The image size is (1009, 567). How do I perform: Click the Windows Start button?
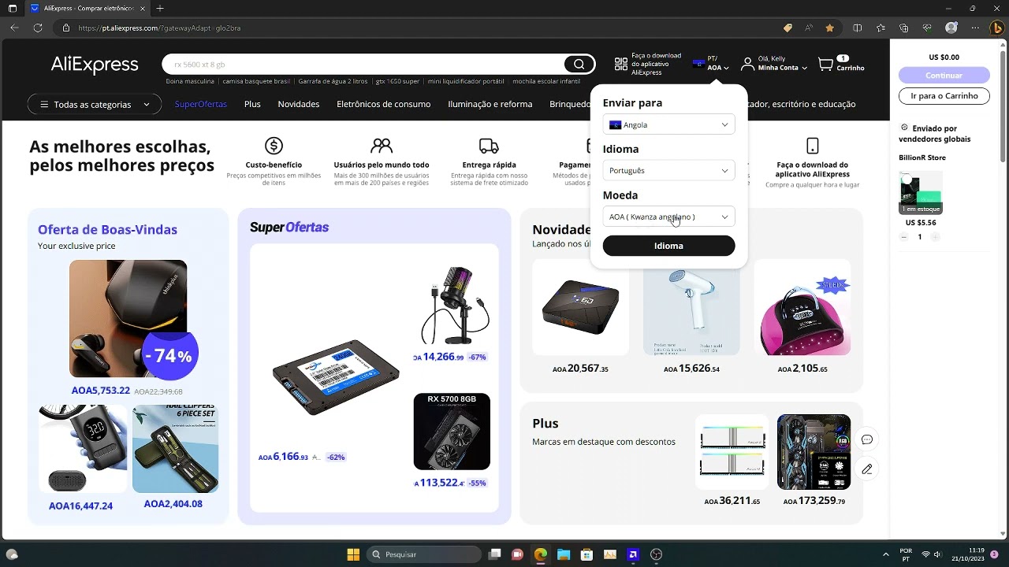353,554
